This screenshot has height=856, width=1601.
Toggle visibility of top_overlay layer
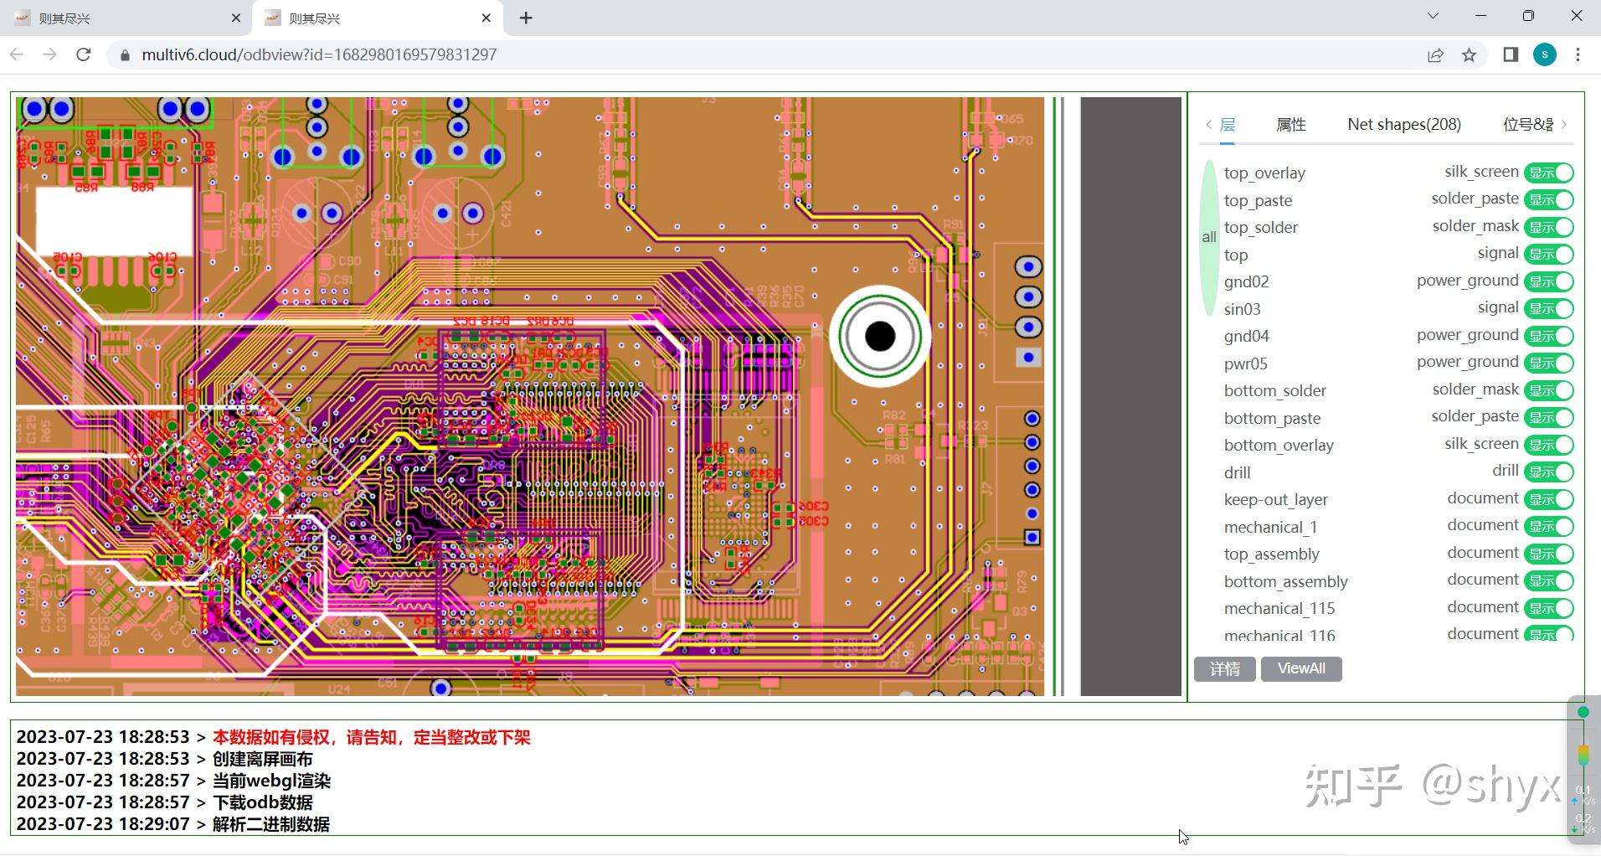point(1548,173)
